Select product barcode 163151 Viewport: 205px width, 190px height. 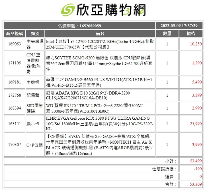pyautogui.click(x=15, y=124)
